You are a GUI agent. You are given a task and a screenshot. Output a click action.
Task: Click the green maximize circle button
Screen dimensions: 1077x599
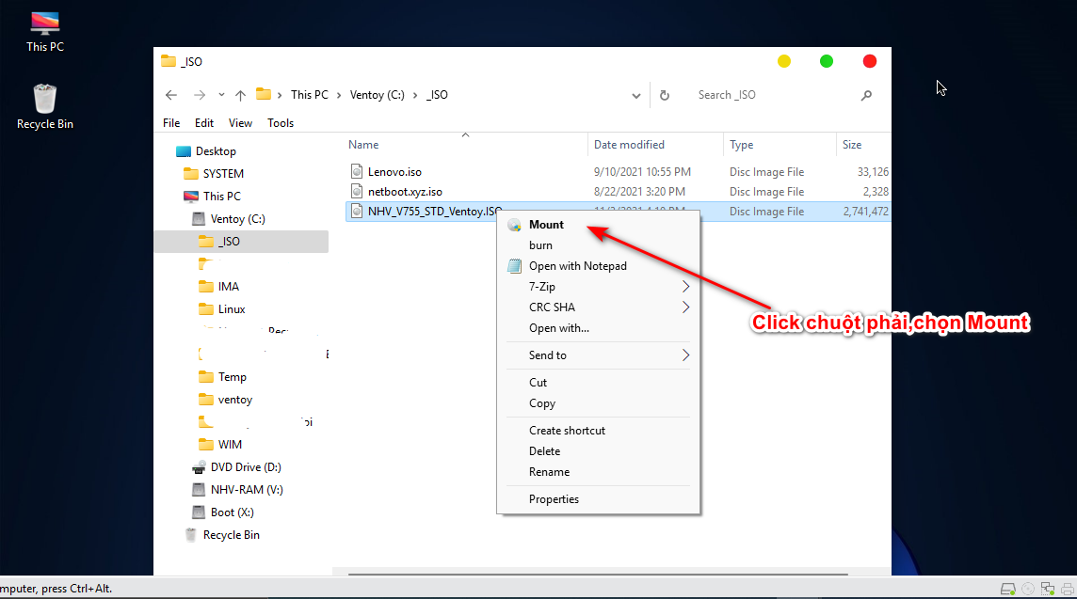pyautogui.click(x=827, y=61)
